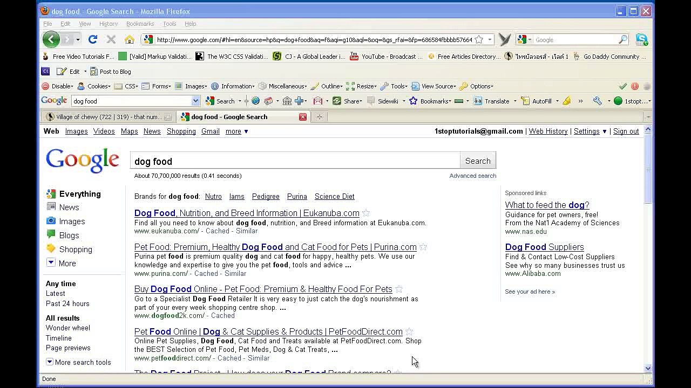Filter results to Past 24 hours
Viewport: 691px width, 388px height.
click(67, 303)
